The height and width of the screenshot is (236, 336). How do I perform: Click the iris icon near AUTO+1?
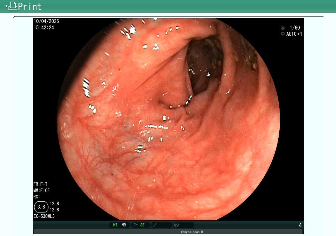[x=283, y=34]
